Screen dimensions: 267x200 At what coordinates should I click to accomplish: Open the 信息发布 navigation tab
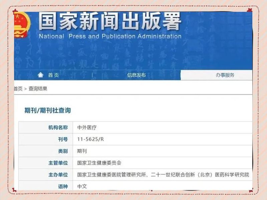pyautogui.click(x=137, y=75)
